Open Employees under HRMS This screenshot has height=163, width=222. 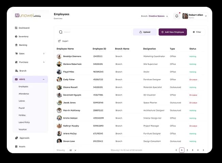[23, 87]
